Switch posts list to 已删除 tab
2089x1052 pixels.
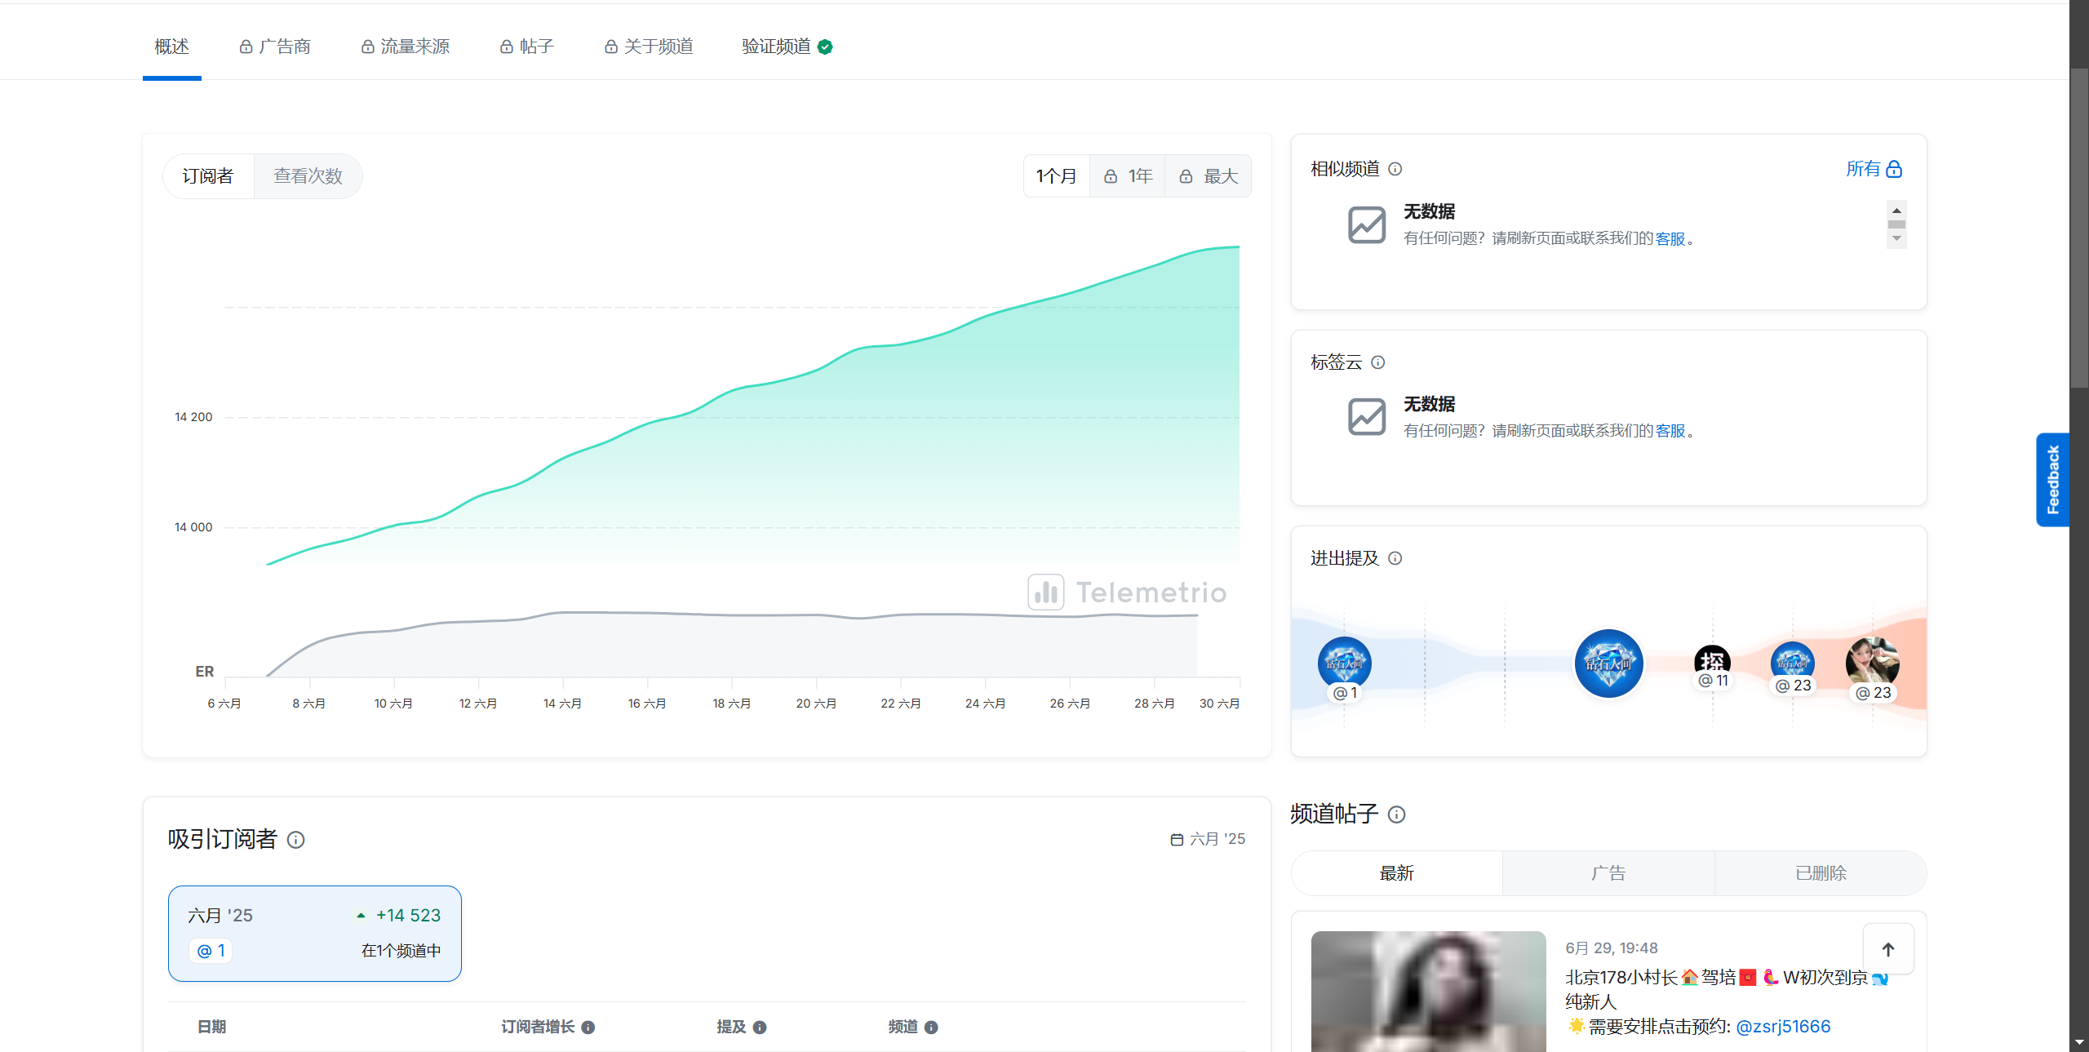[x=1821, y=873]
